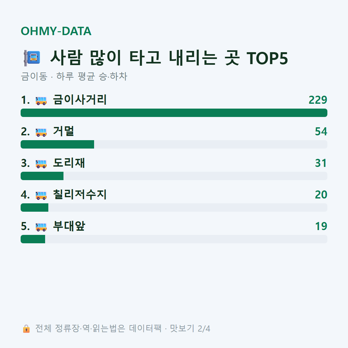Click the bus icon beside 부대앞
The width and height of the screenshot is (348, 348).
click(41, 227)
